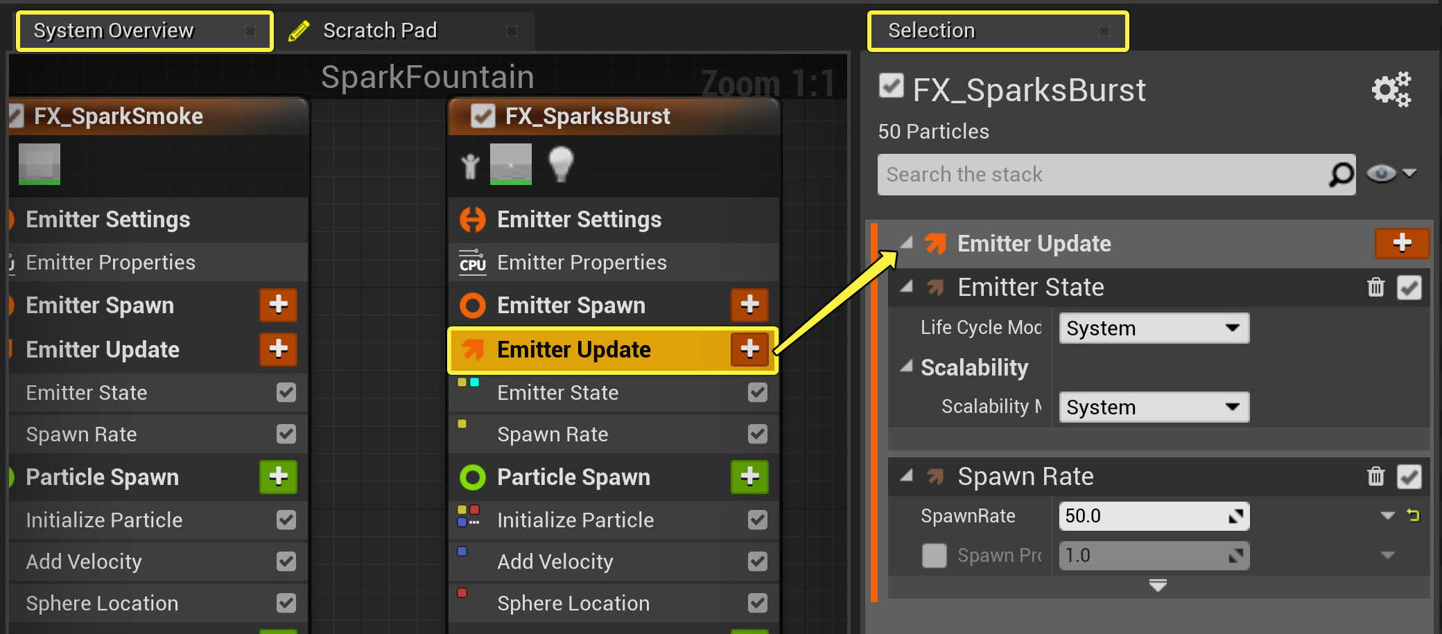Click the magnifier search icon in the stack
This screenshot has height=634, width=1442.
[x=1341, y=175]
